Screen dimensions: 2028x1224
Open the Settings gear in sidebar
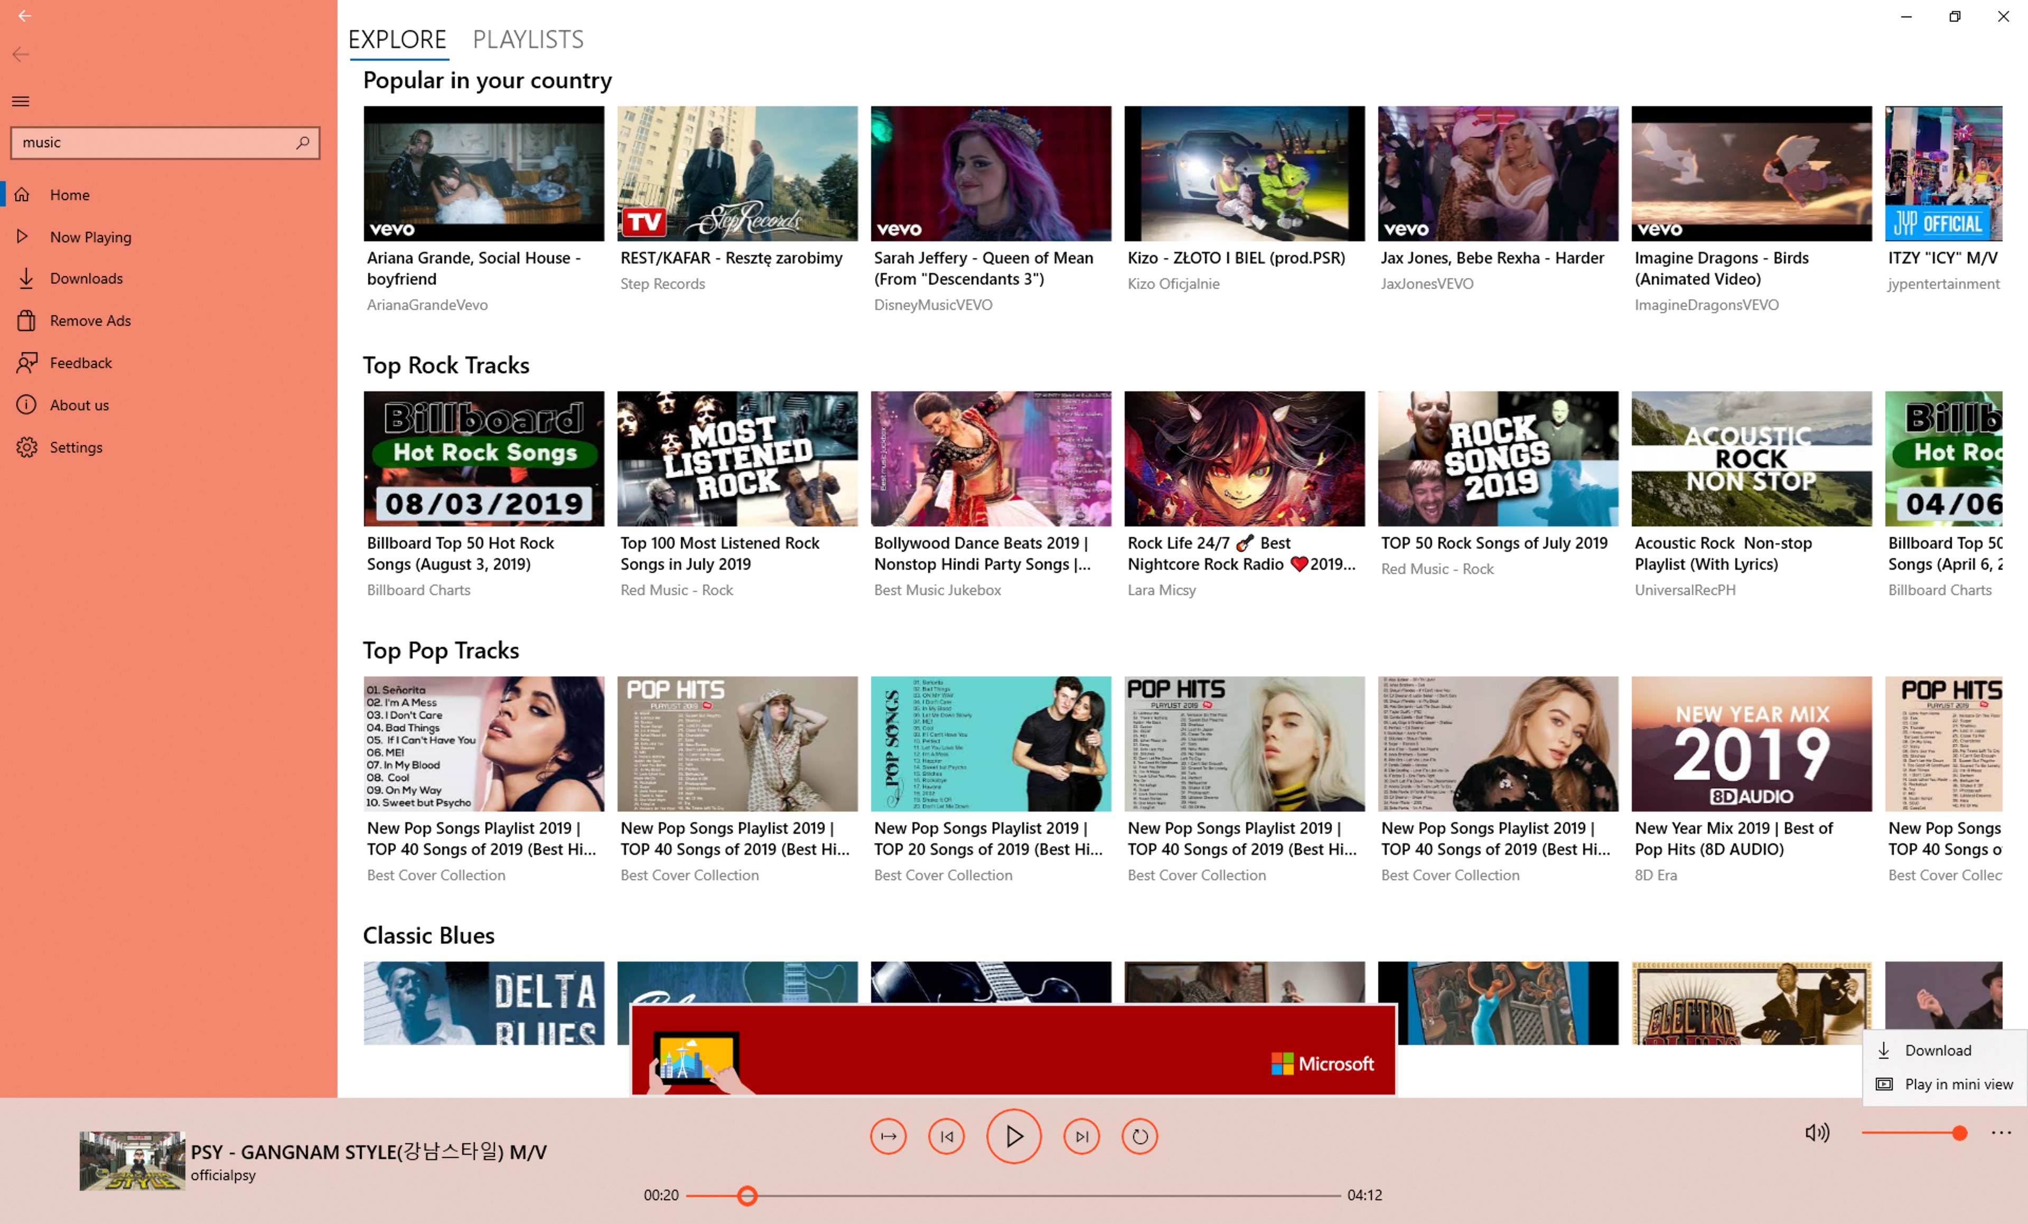[27, 447]
